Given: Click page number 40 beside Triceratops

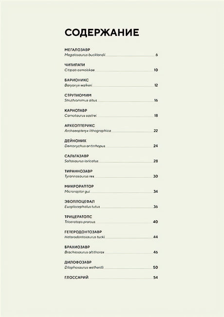Looking at the screenshot, I should tap(155, 222).
